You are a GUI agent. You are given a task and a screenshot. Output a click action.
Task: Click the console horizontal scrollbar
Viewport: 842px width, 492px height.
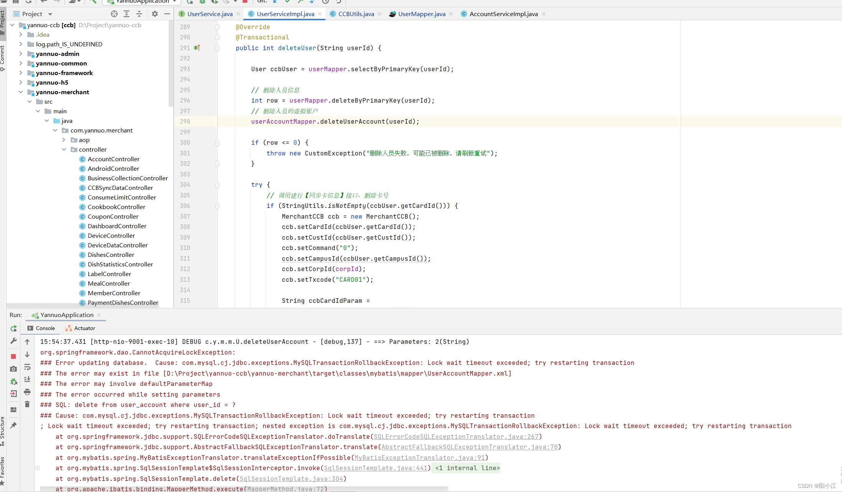244,489
